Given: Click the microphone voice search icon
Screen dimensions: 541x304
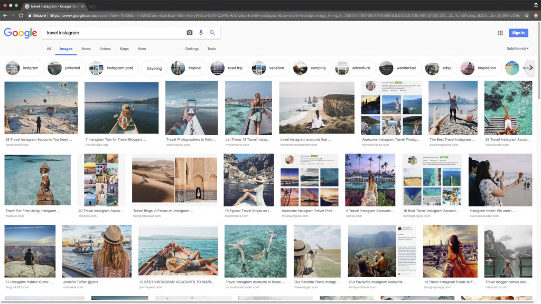Looking at the screenshot, I should point(201,32).
